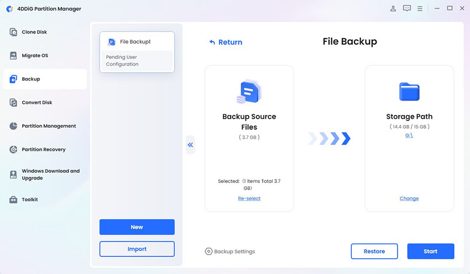
Task: Click the Migrate OS sidebar icon
Action: click(x=13, y=55)
